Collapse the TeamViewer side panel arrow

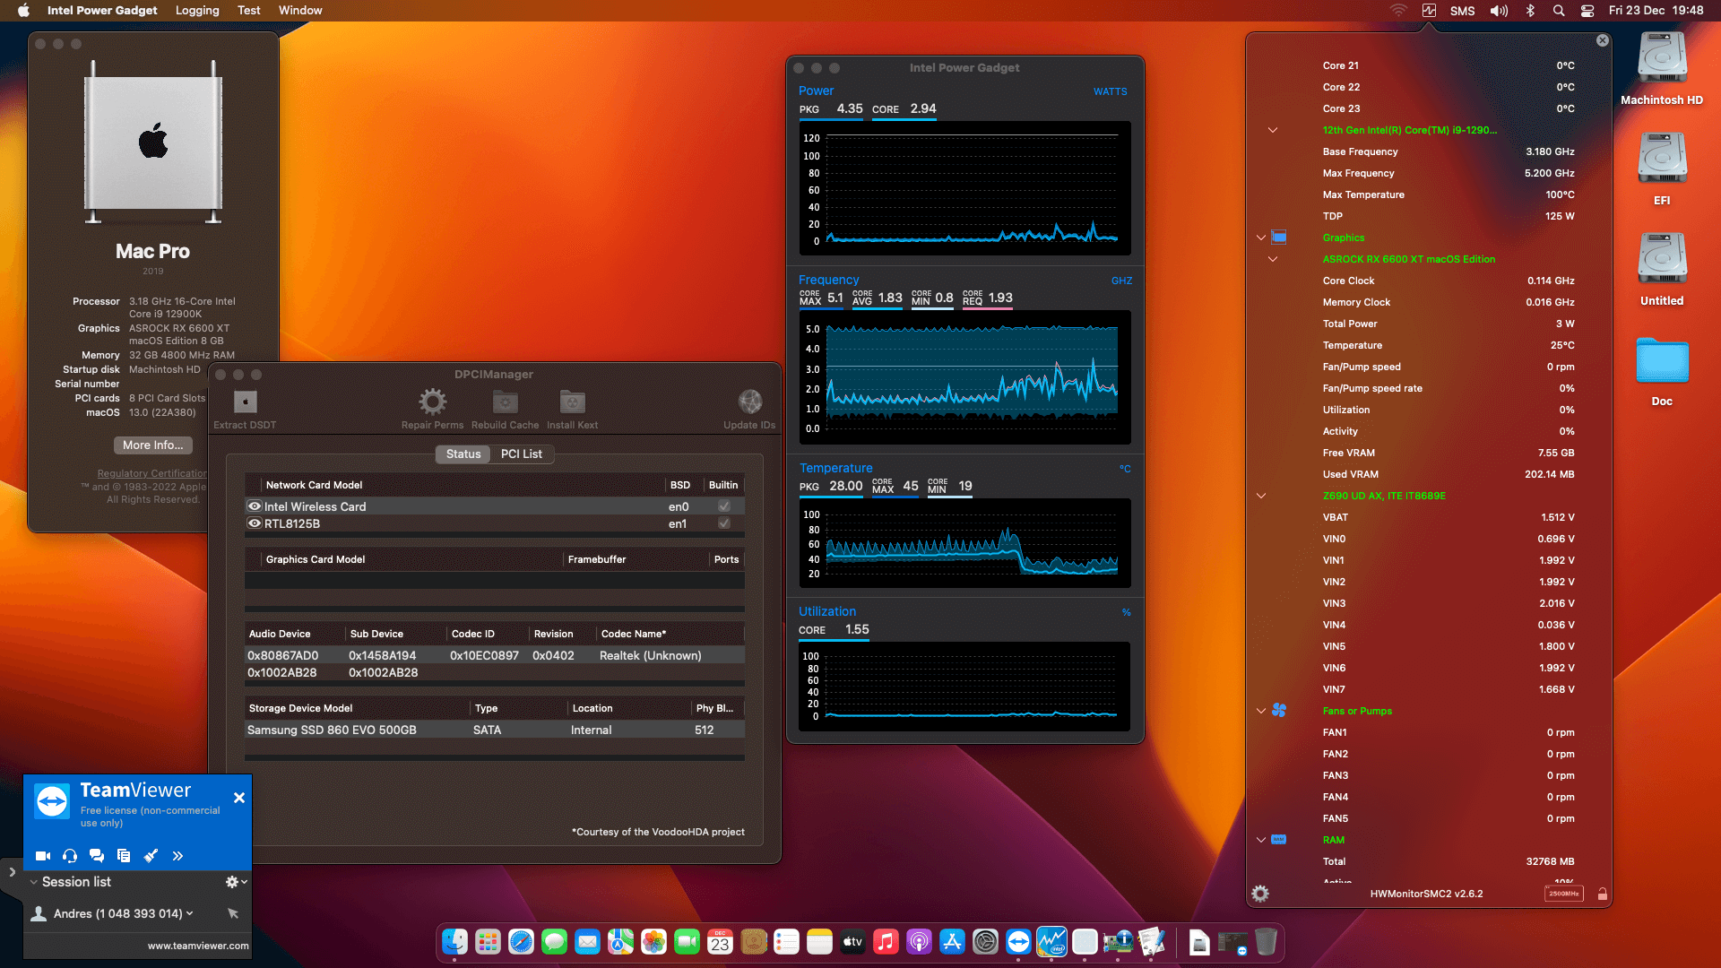(12, 871)
